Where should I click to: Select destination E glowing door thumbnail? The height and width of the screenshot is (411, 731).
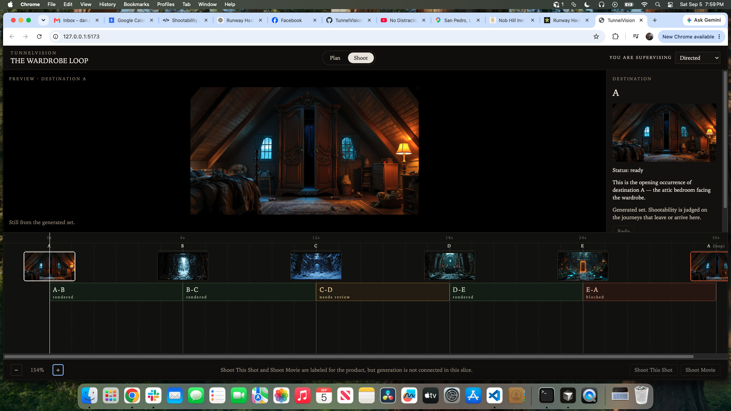pyautogui.click(x=583, y=266)
